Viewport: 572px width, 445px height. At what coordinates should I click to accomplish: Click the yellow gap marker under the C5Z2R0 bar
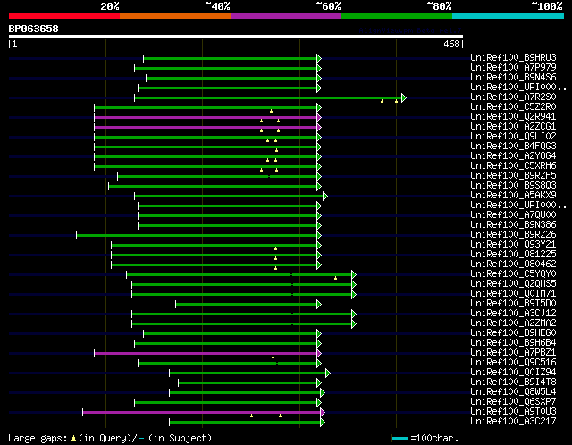click(x=271, y=111)
